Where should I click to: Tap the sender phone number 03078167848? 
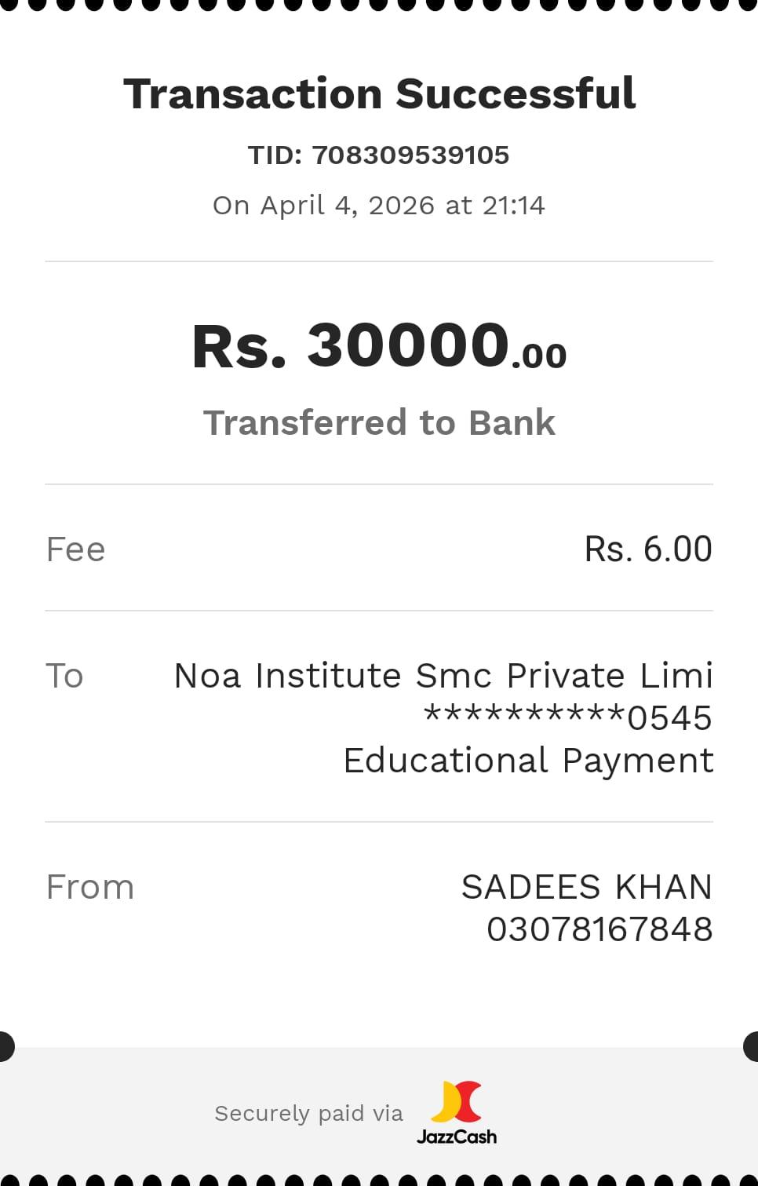[x=599, y=929]
